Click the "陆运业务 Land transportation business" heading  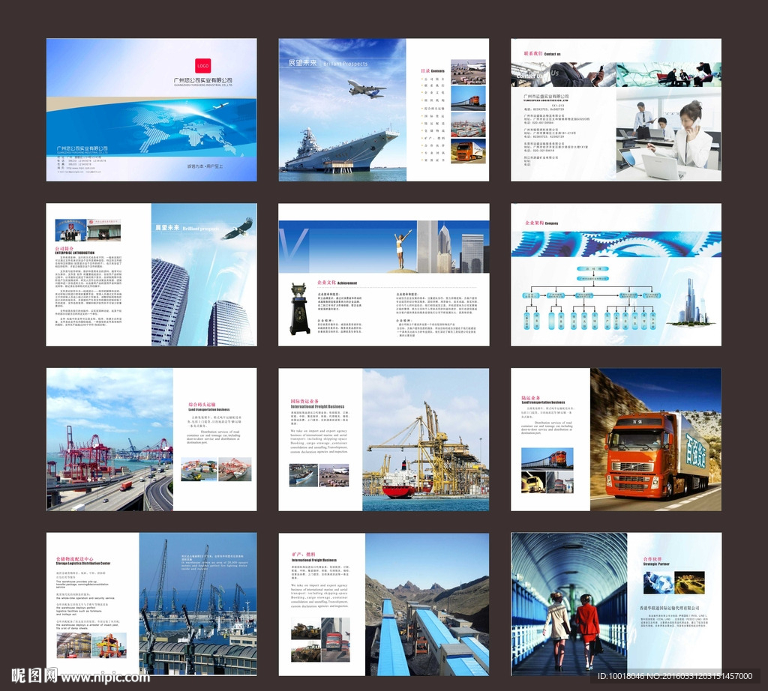coord(543,399)
